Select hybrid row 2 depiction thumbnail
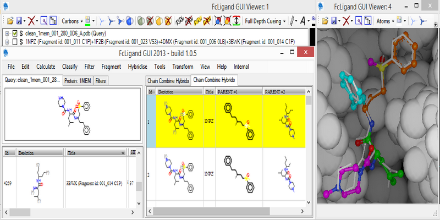The width and height of the screenshot is (440, 220). click(179, 174)
